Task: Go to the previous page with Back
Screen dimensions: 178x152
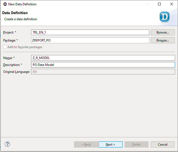Action: tap(86, 144)
